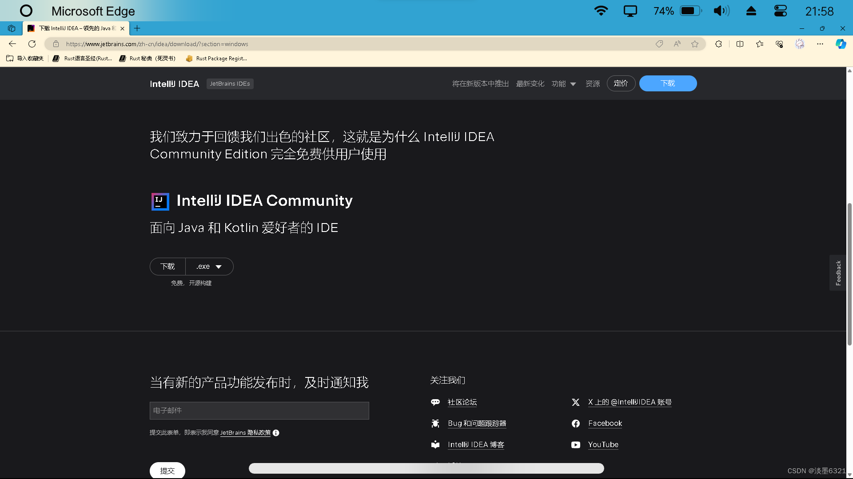
Task: Click the Facebook logo icon
Action: click(x=576, y=424)
